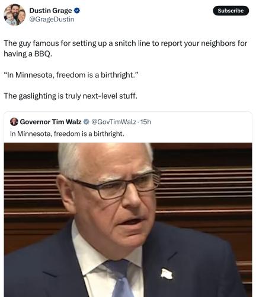The width and height of the screenshot is (256, 297).
Task: Click the word Minnesota in the quoted post
Action: 34,134
